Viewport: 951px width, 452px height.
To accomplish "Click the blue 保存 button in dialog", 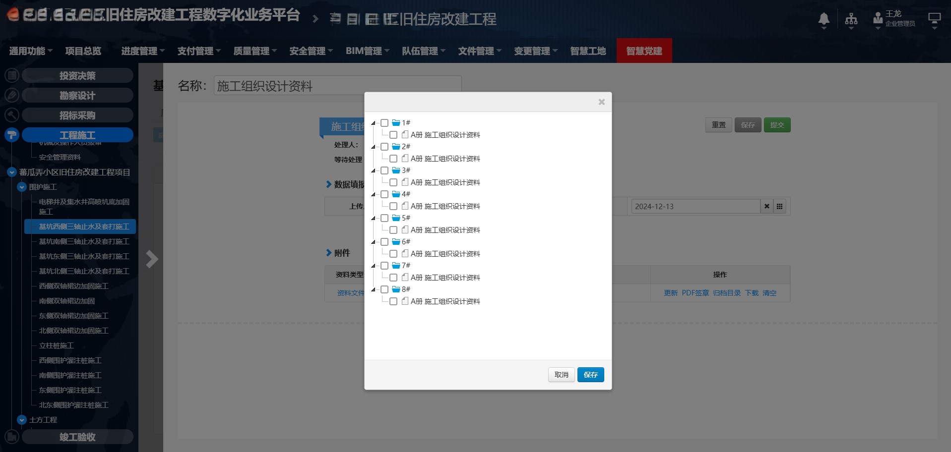I will 590,375.
